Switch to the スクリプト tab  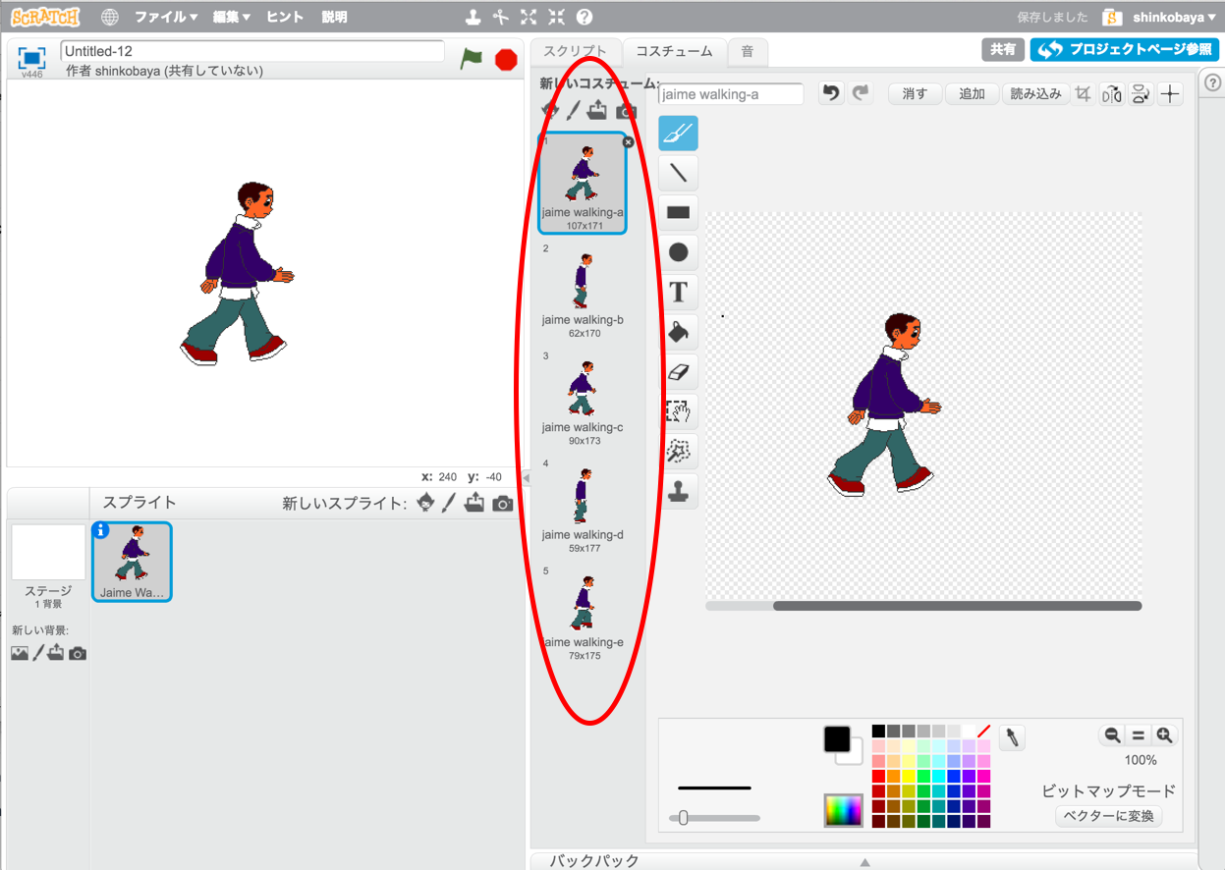tap(576, 52)
